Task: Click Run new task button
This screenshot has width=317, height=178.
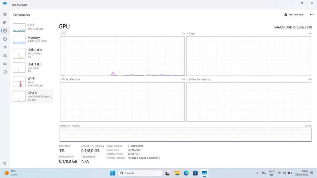Action: [x=294, y=15]
